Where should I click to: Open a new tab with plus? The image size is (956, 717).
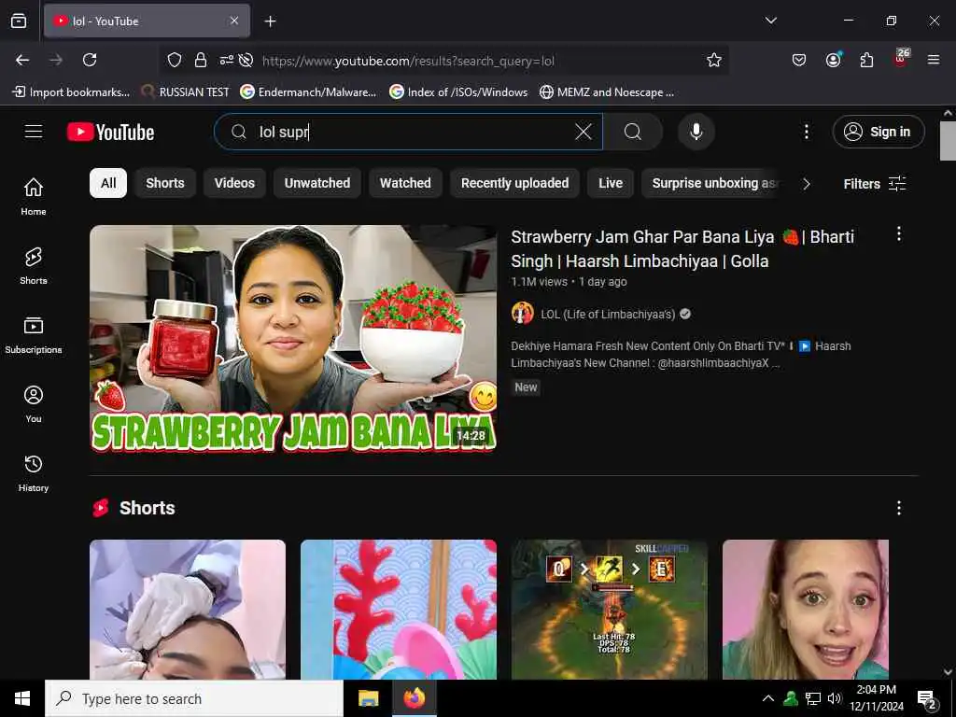coord(270,21)
